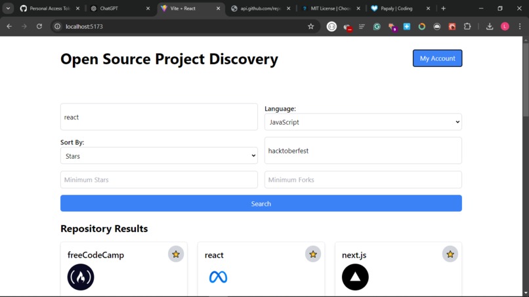Click the Repository Results heading

click(104, 229)
